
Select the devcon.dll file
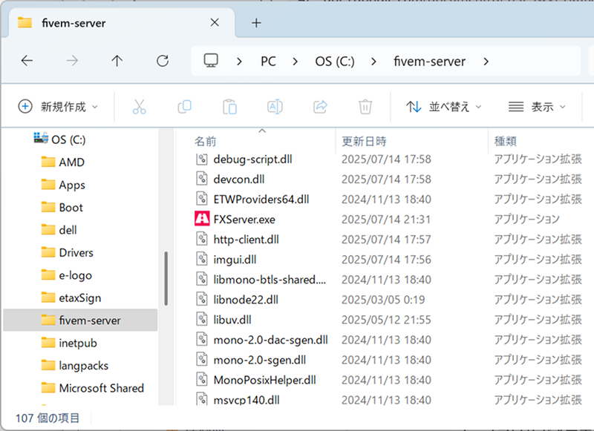click(239, 179)
